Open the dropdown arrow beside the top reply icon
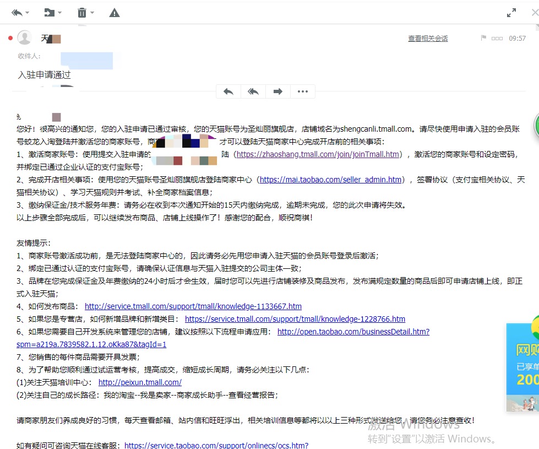539x449 pixels. coord(27,13)
